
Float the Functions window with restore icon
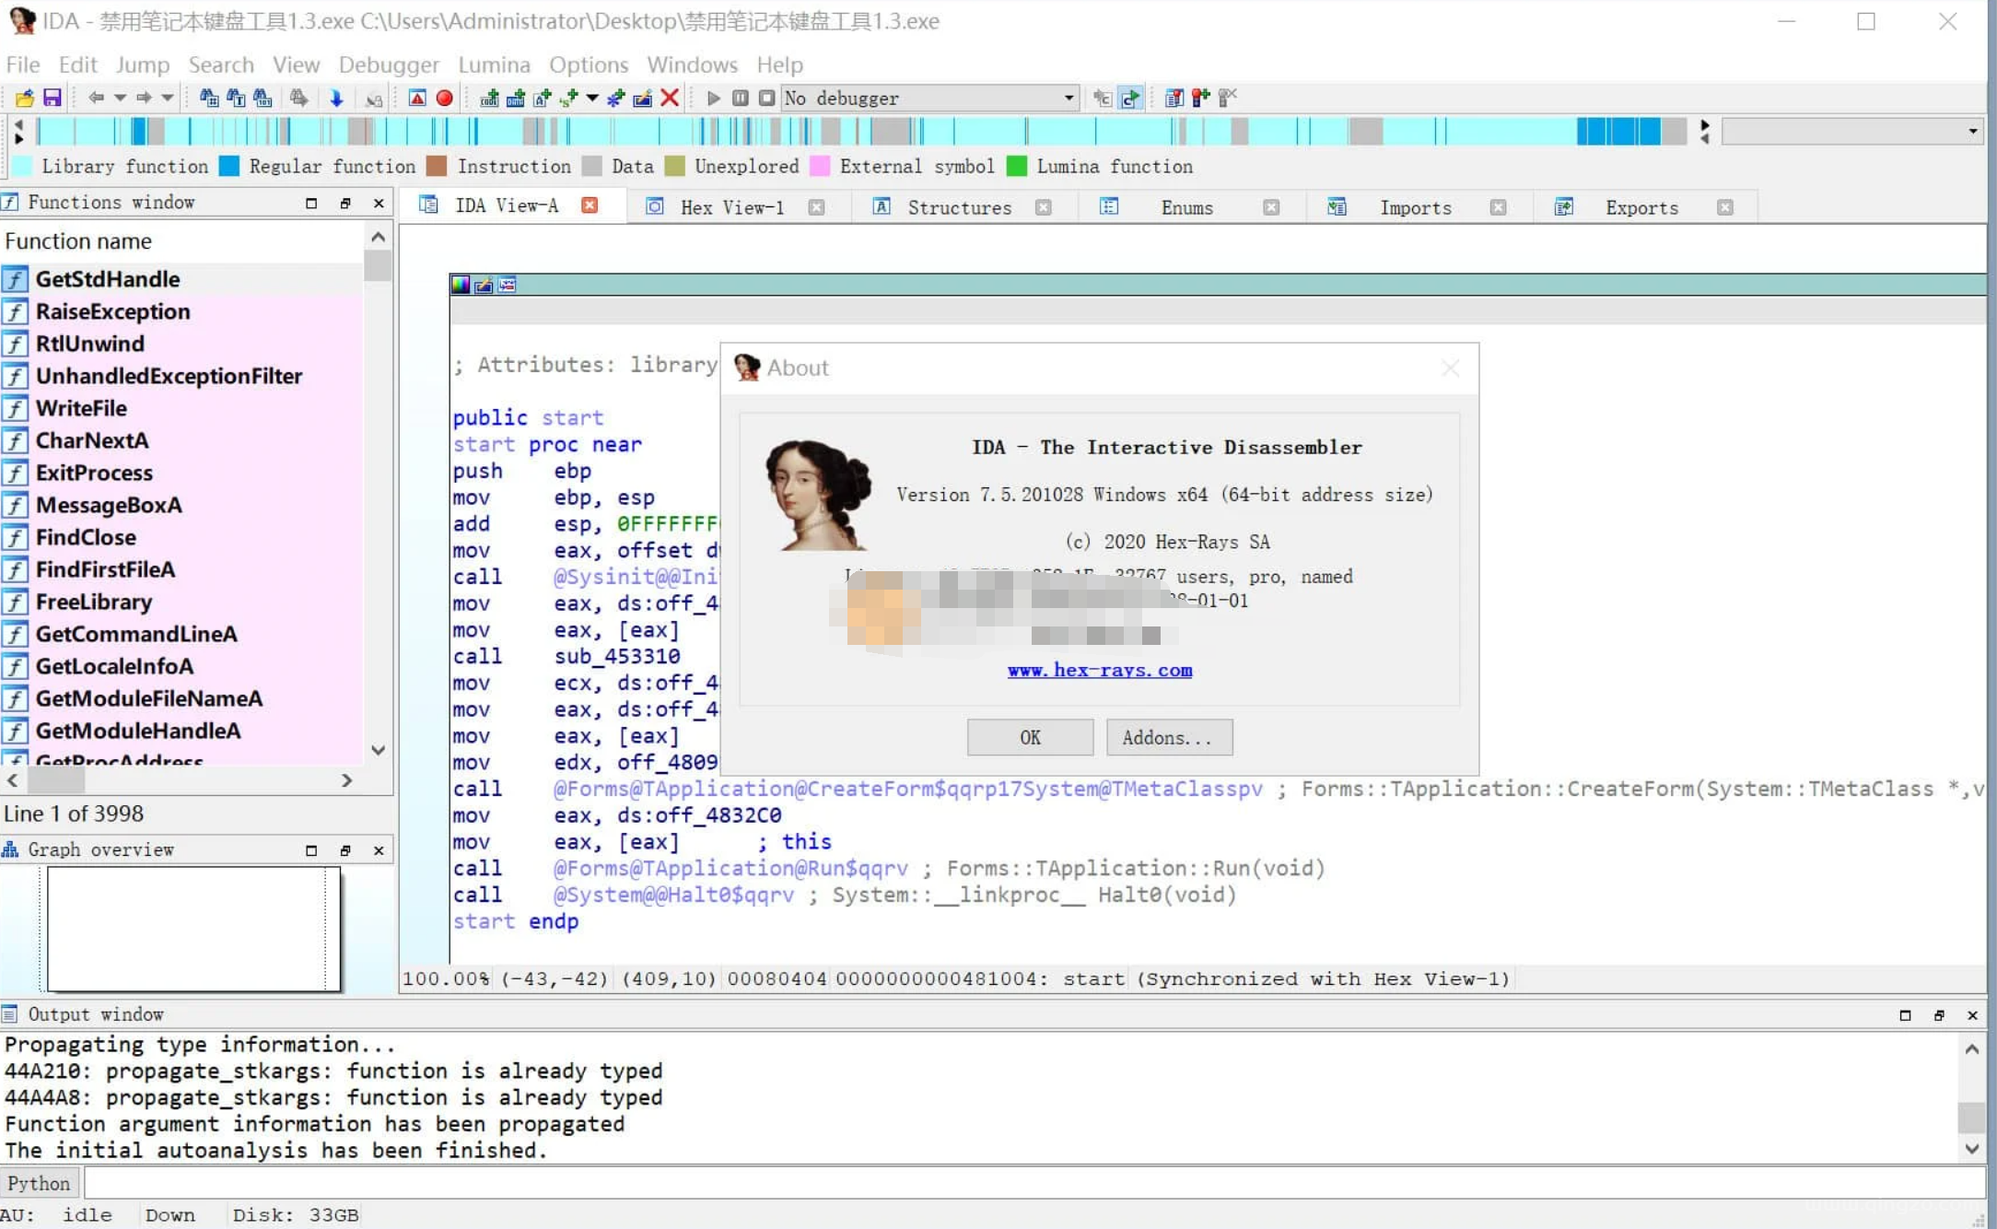(345, 204)
